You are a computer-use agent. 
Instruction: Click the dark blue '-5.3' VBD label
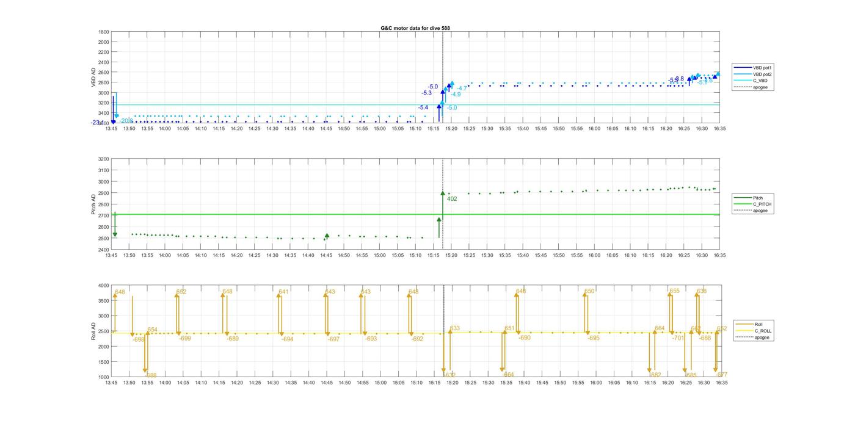click(426, 93)
